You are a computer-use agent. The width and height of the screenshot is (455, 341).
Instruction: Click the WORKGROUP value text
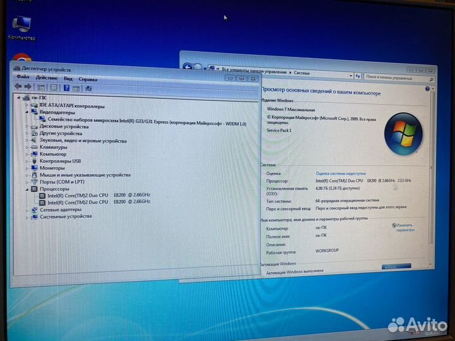tap(327, 250)
